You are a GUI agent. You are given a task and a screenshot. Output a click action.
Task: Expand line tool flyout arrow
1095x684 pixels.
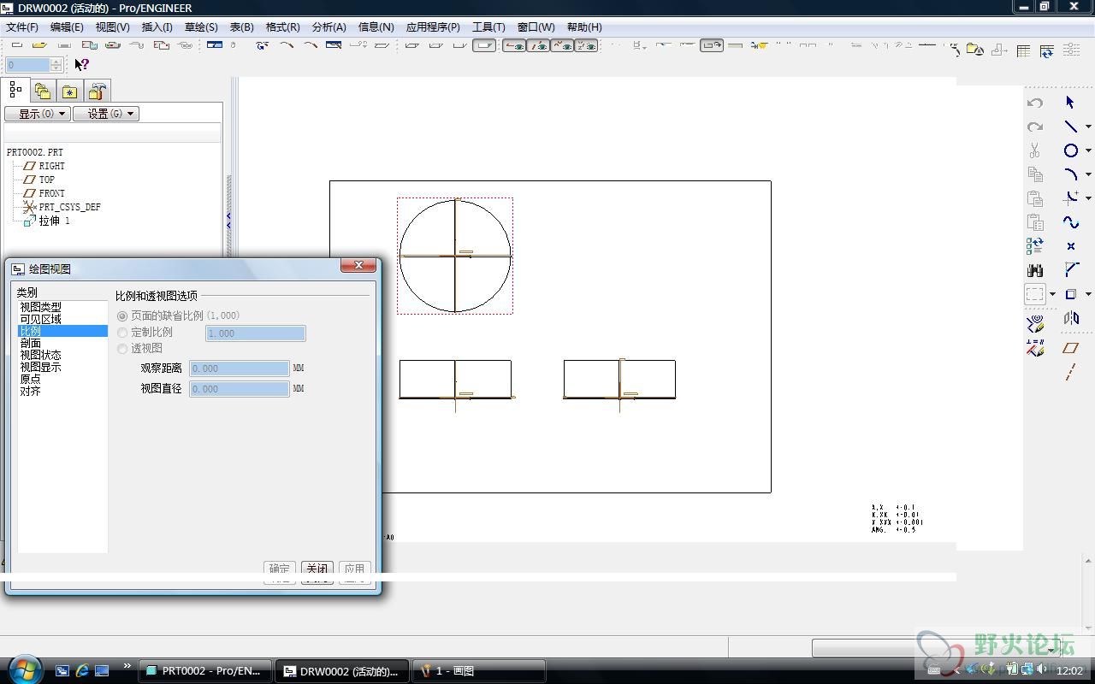click(x=1088, y=127)
